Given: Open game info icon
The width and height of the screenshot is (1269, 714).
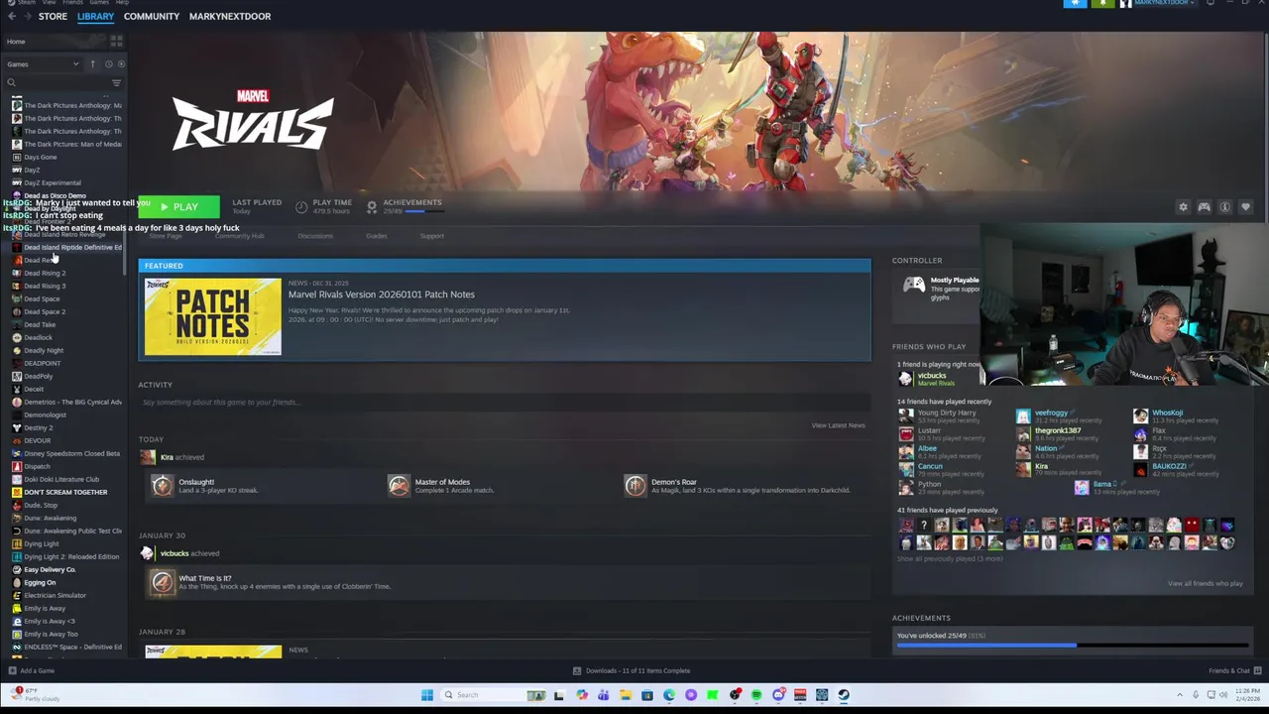Looking at the screenshot, I should (1224, 207).
